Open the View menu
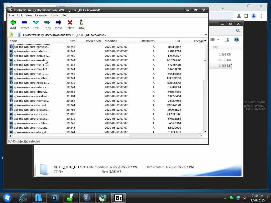Screen dimensions: 271x203 [29, 15]
